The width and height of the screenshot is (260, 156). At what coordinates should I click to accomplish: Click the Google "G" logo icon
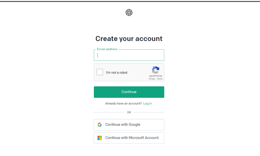(x=100, y=125)
